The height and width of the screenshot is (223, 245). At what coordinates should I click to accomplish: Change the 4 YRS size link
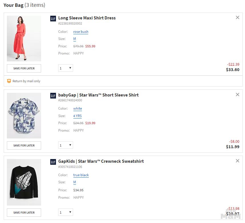(x=77, y=116)
